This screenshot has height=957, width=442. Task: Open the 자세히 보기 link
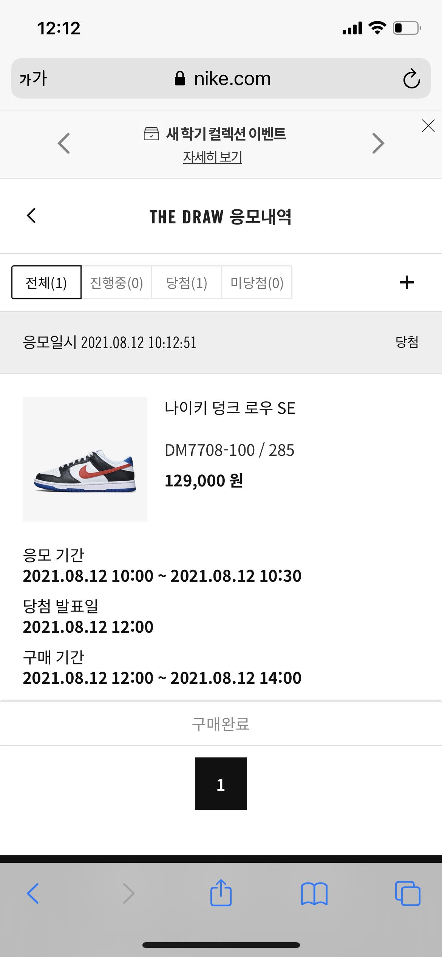(212, 157)
